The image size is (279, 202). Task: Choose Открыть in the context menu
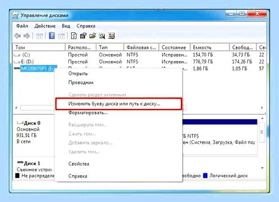pos(78,74)
